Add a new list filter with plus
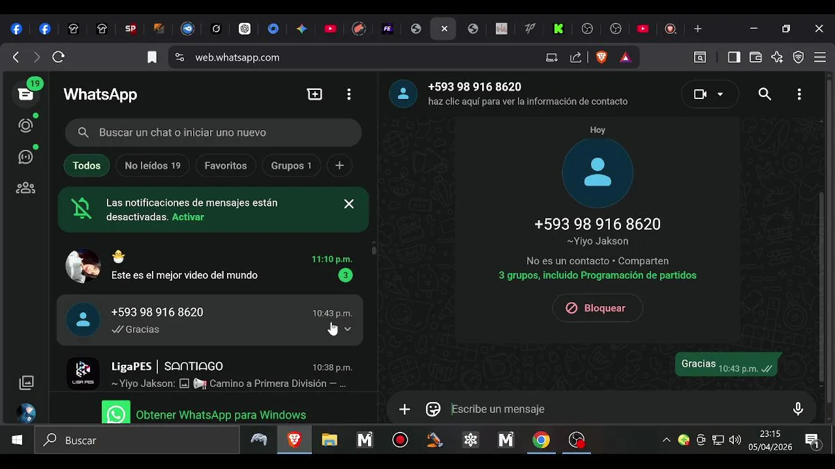This screenshot has width=835, height=469. (339, 165)
